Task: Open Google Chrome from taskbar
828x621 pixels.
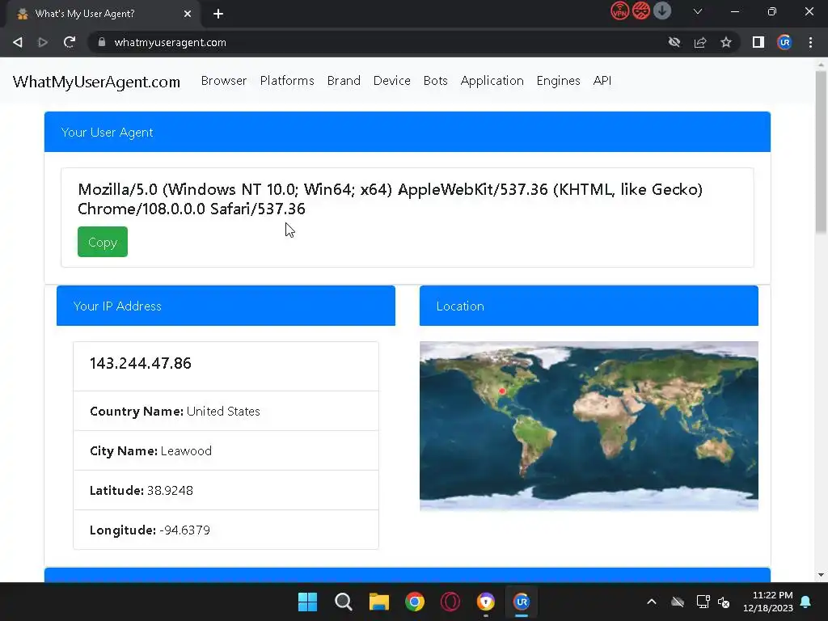Action: pos(415,602)
